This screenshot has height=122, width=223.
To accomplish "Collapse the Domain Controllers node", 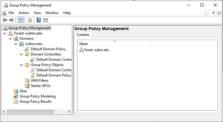I will click(x=21, y=54).
